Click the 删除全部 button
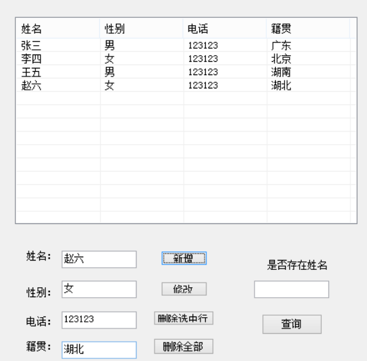 tap(184, 346)
